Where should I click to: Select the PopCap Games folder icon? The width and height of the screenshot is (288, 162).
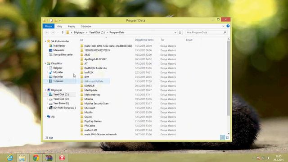(x=82, y=121)
